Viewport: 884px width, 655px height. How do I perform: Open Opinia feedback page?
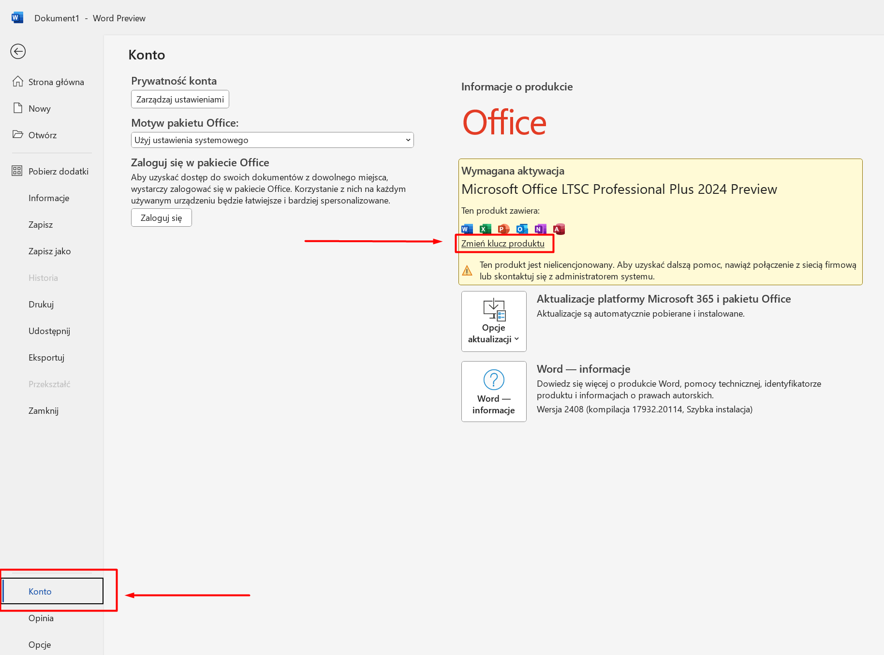(52, 618)
